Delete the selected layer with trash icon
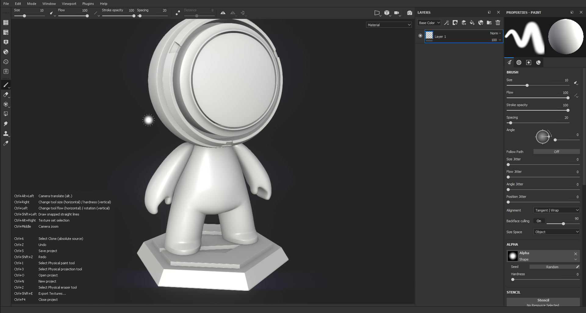Screen dimensions: 586x313 (x=498, y=23)
